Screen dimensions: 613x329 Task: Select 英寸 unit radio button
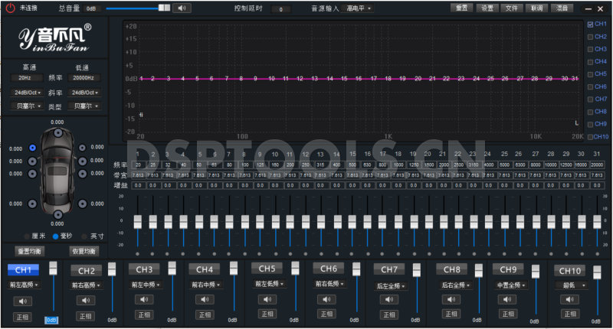[x=84, y=236]
